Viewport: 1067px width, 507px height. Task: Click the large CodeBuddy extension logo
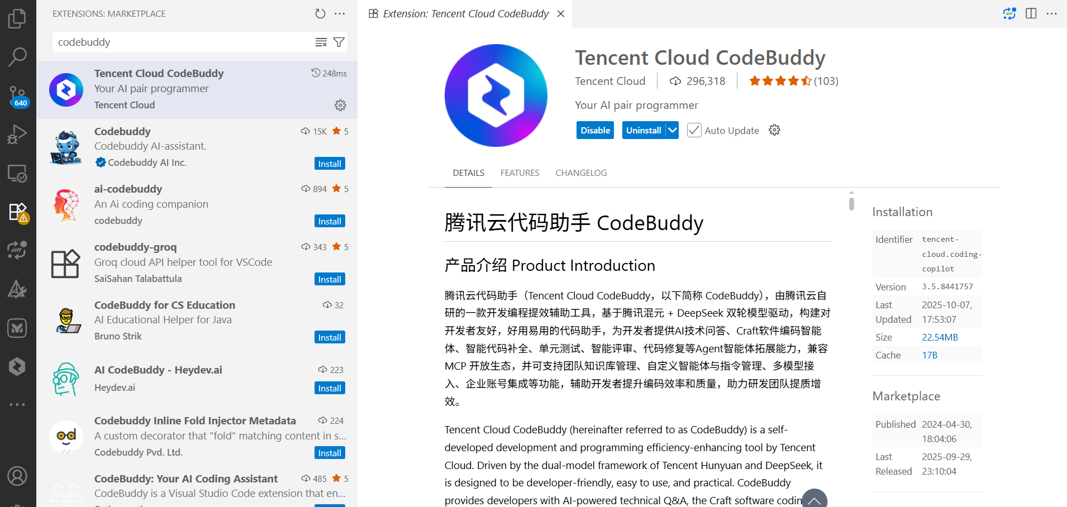(x=496, y=95)
